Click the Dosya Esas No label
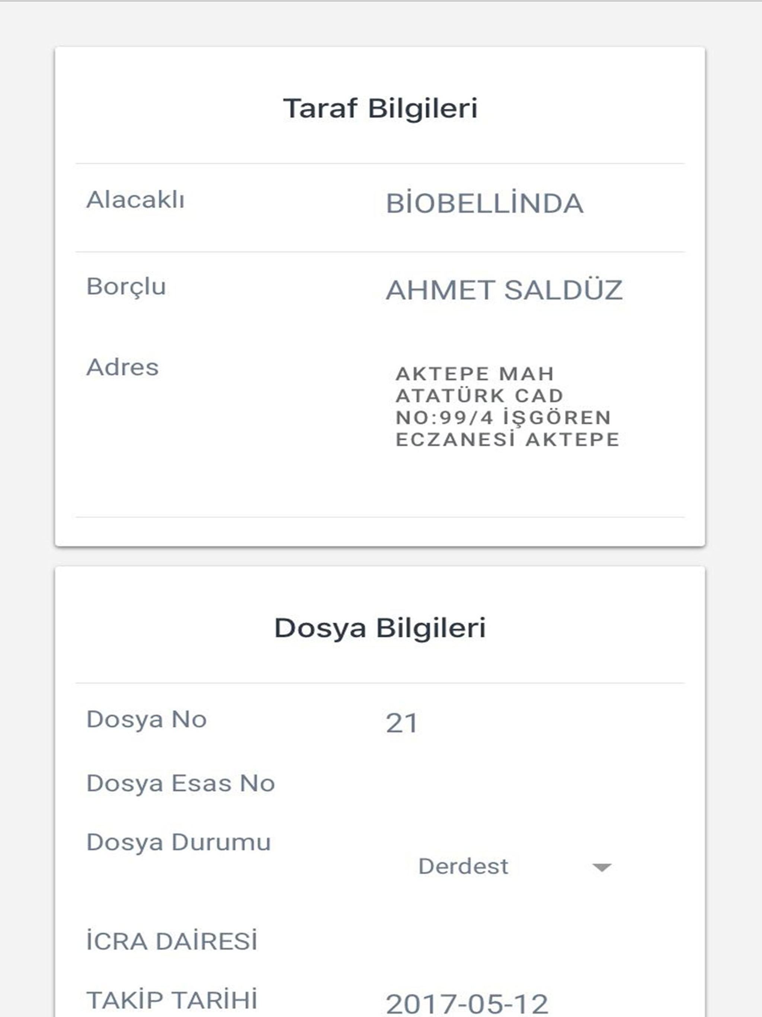 [180, 784]
